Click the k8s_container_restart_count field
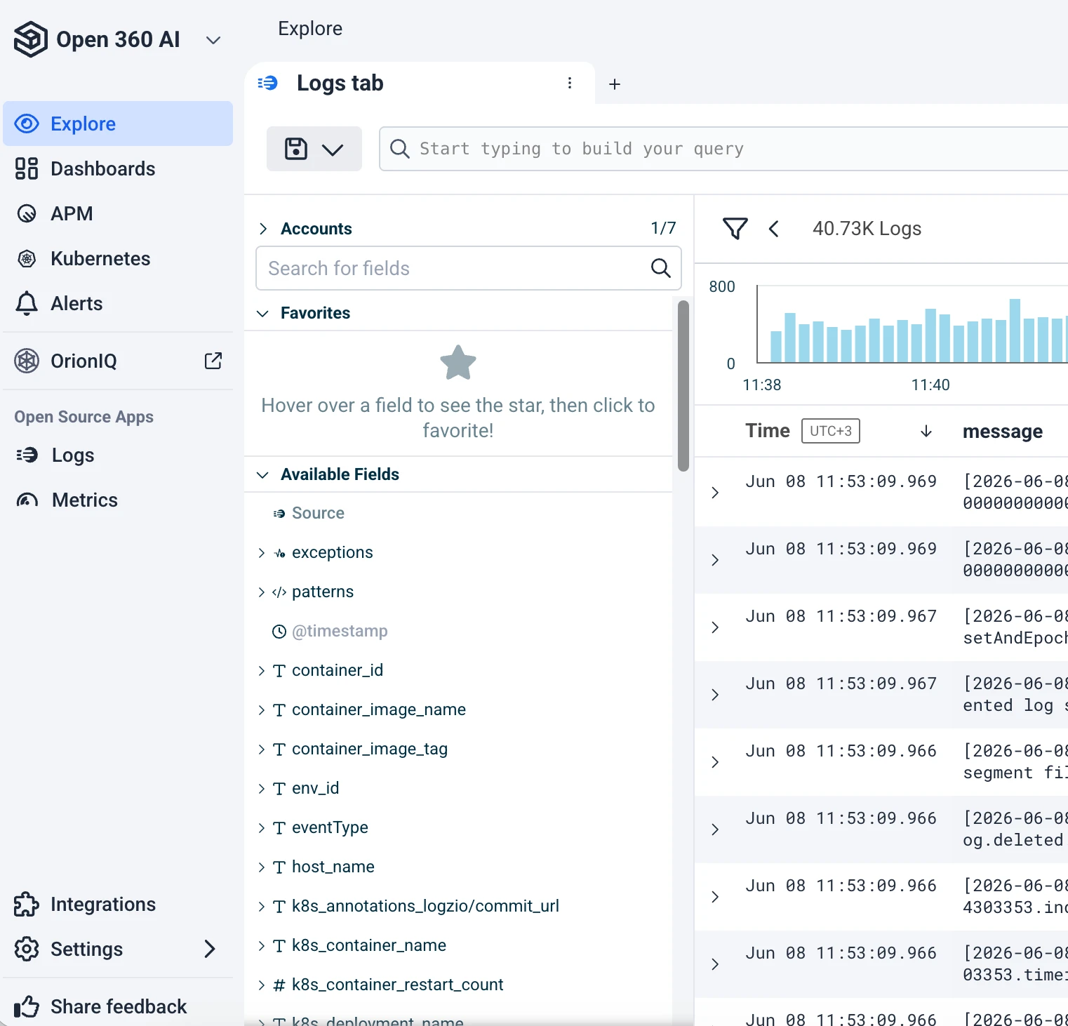This screenshot has width=1068, height=1026. tap(397, 985)
